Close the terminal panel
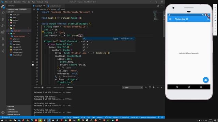 tap(161, 87)
